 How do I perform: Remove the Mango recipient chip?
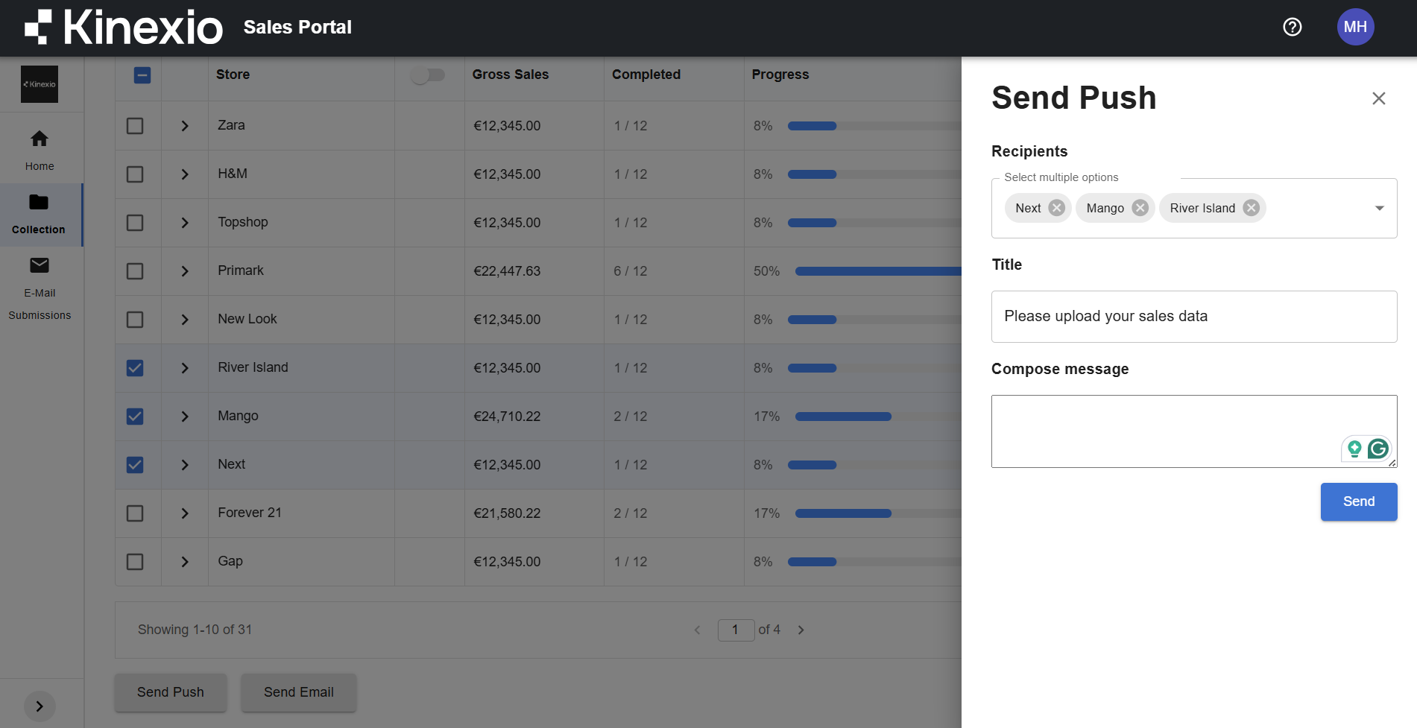1140,208
